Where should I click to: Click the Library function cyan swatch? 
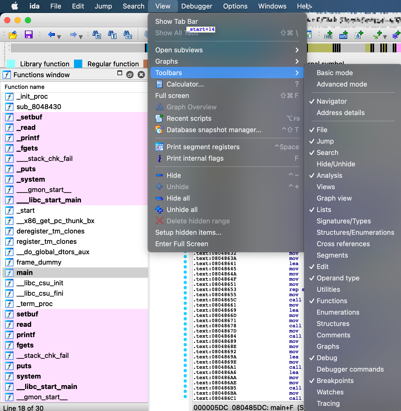(x=11, y=64)
